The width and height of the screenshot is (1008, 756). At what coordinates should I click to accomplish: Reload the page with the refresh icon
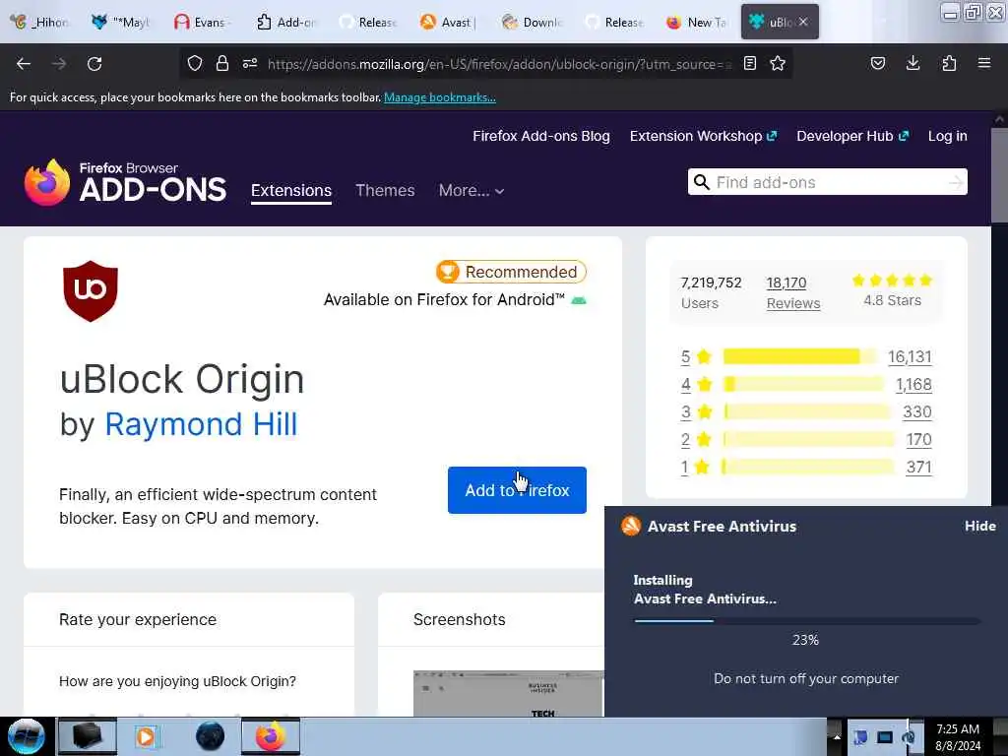click(x=94, y=64)
